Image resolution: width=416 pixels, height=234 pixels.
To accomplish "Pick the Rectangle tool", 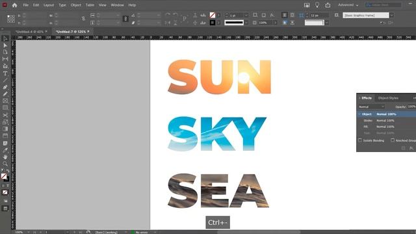I will click(x=5, y=108).
